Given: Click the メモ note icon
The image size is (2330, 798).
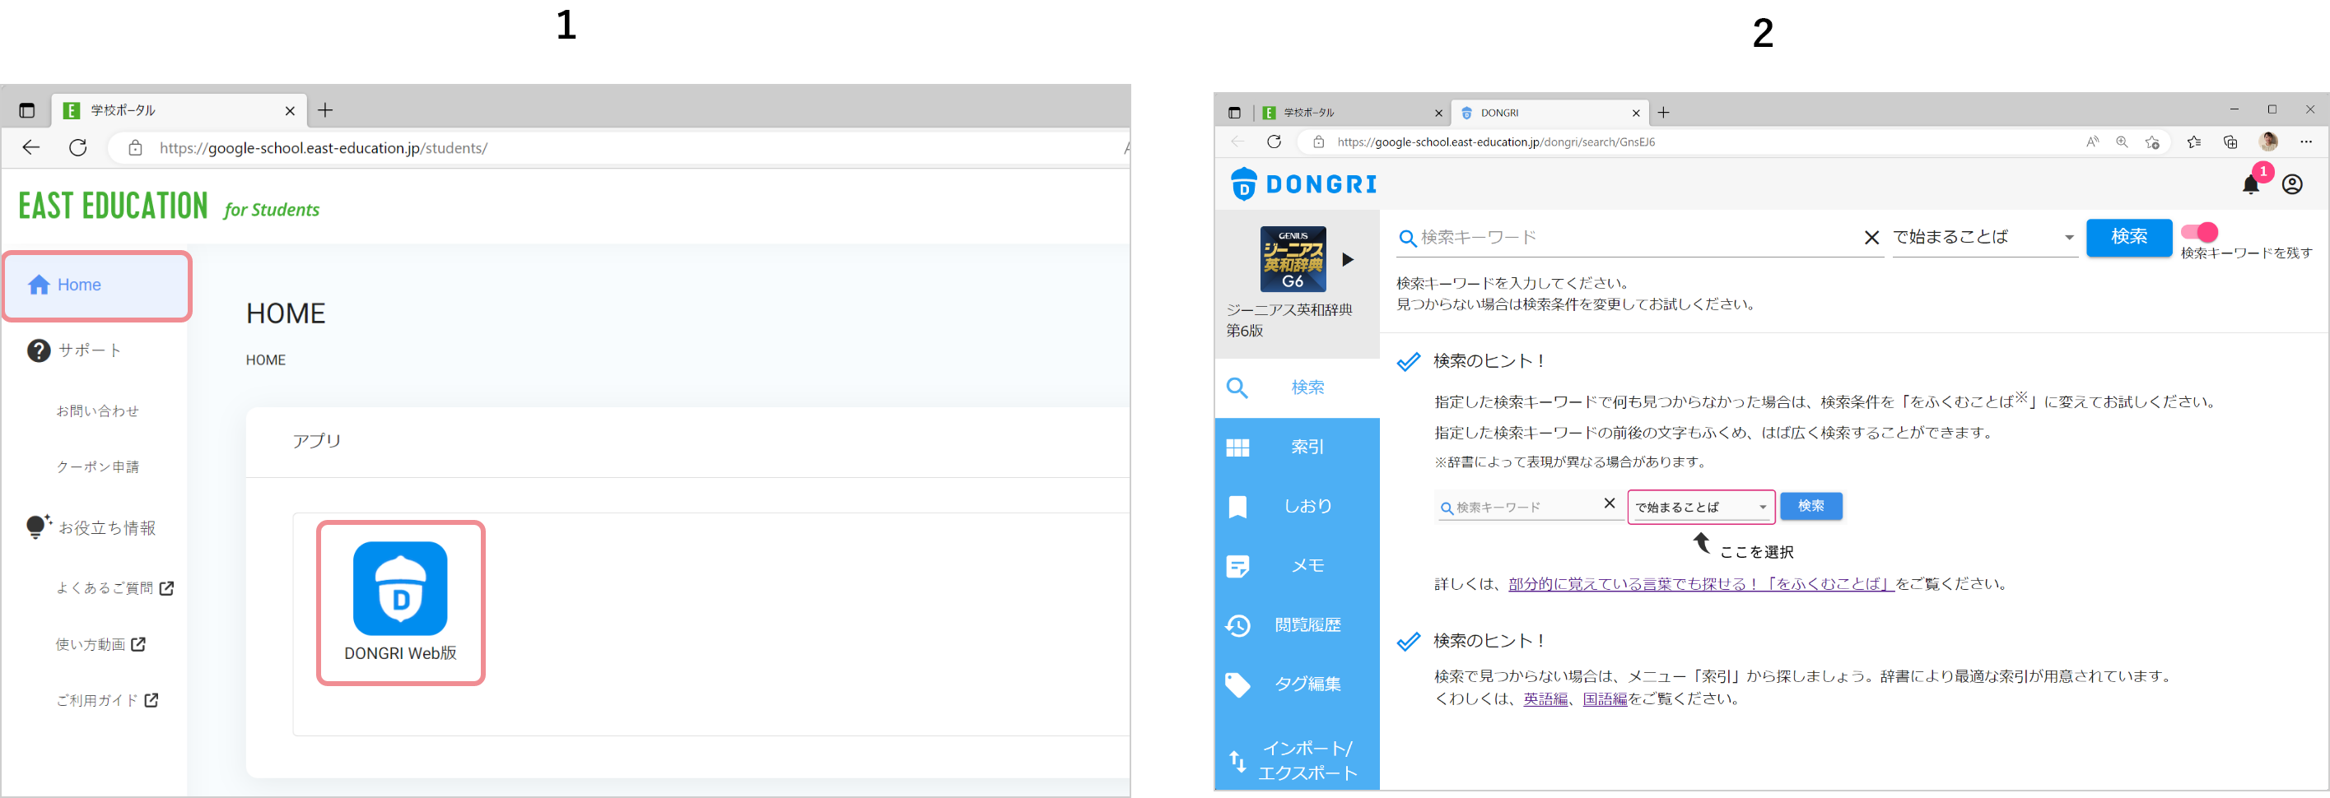Looking at the screenshot, I should pyautogui.click(x=1237, y=567).
